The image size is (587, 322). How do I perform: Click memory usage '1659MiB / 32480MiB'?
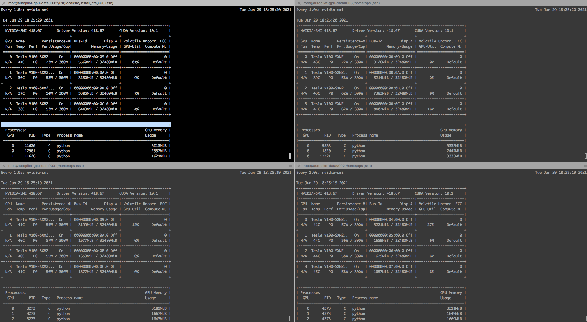click(393, 241)
